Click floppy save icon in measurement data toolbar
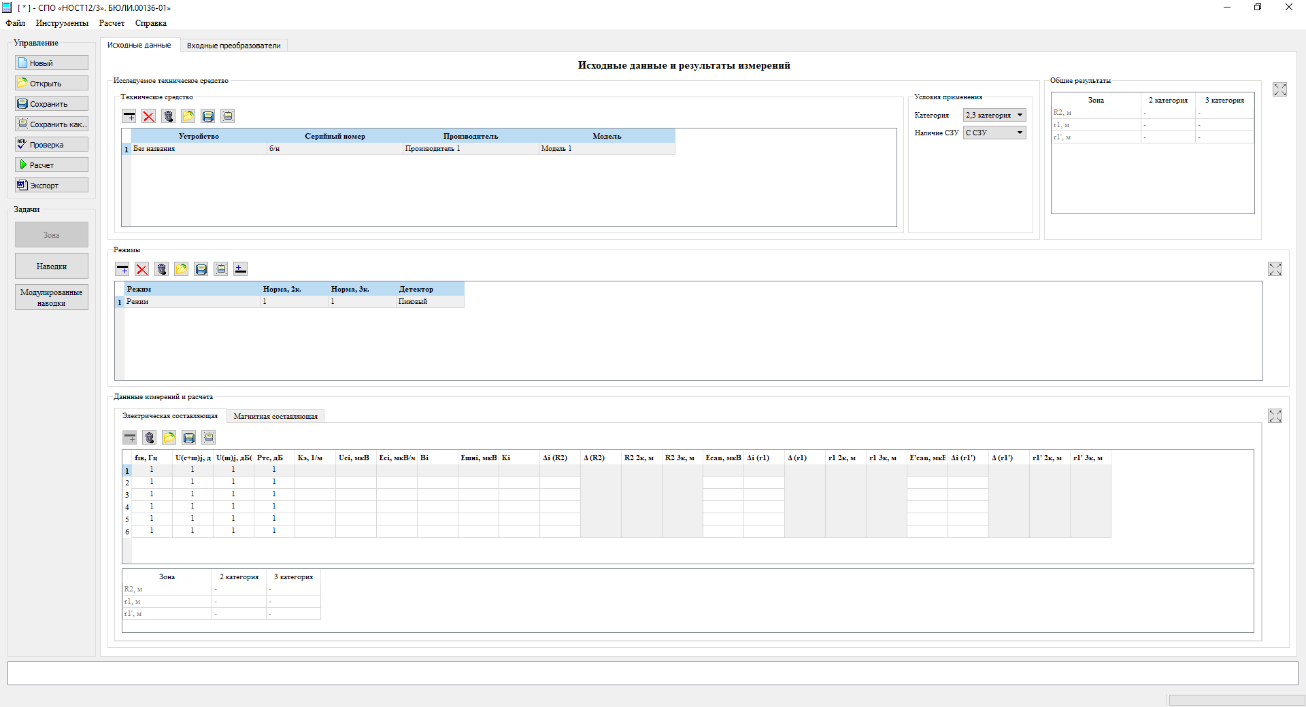The width and height of the screenshot is (1306, 707). pyautogui.click(x=189, y=438)
